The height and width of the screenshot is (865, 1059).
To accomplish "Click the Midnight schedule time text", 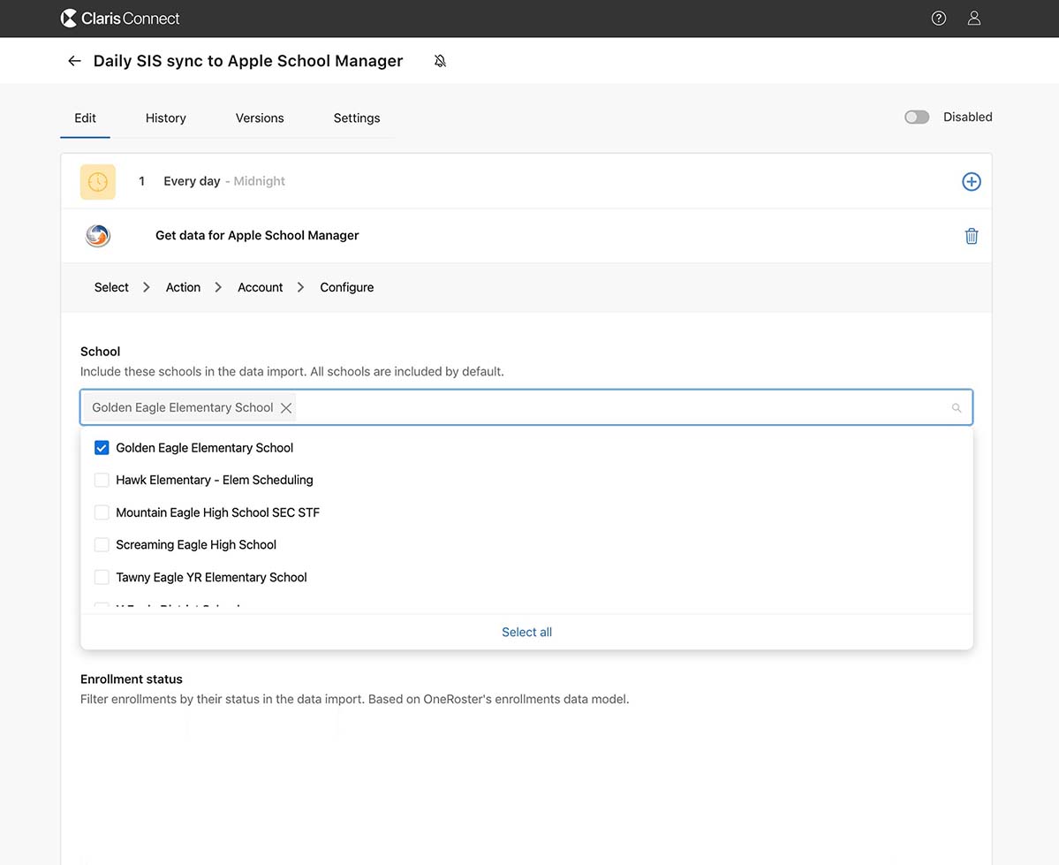I will tap(260, 181).
